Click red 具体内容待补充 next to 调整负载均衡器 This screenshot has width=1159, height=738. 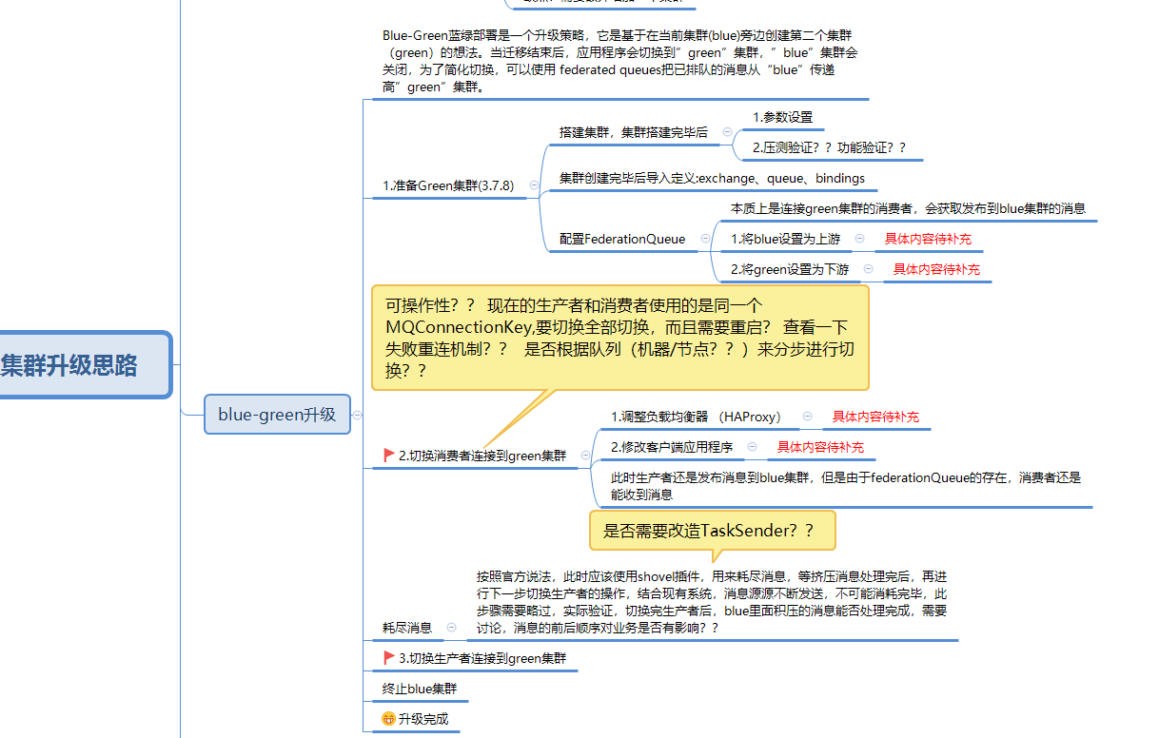(875, 416)
